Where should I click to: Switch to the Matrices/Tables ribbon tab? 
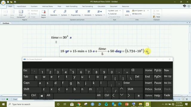[47, 7]
